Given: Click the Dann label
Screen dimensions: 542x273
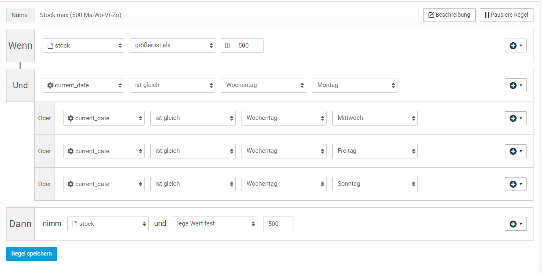Looking at the screenshot, I should click(20, 224).
